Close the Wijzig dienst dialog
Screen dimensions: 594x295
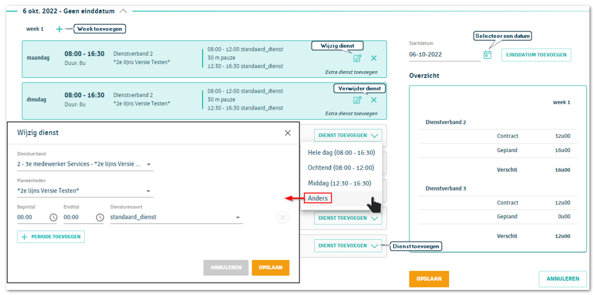[x=288, y=133]
